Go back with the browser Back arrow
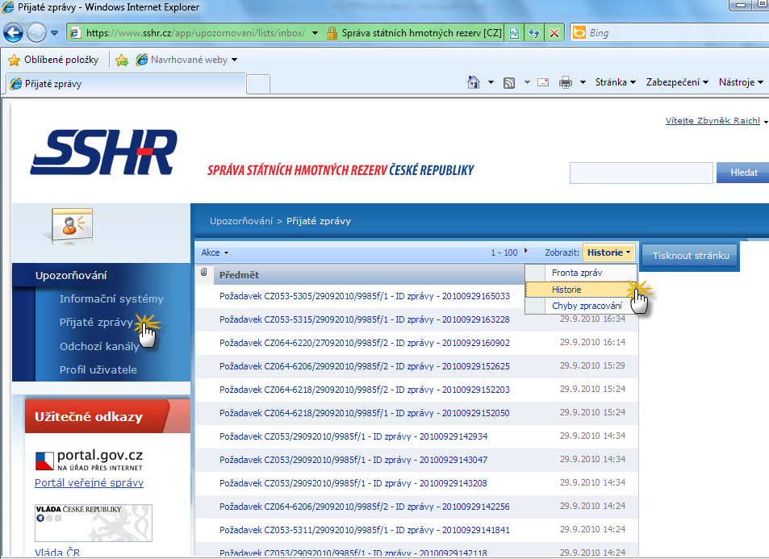This screenshot has width=769, height=559. click(x=13, y=33)
